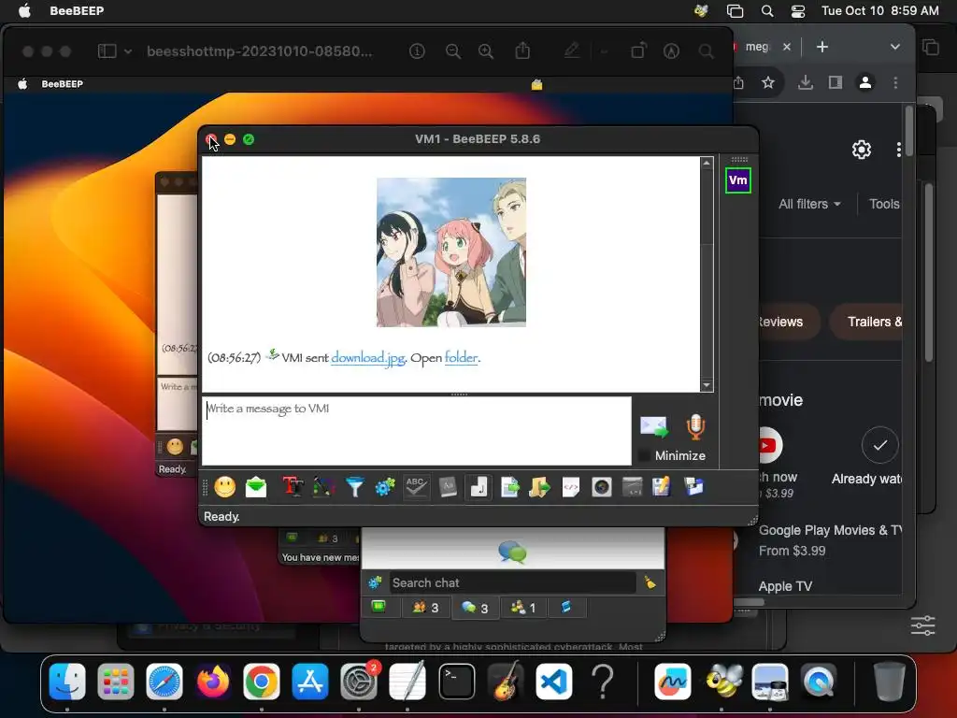Open the download.jpg link
Image resolution: width=957 pixels, height=718 pixels.
368,358
